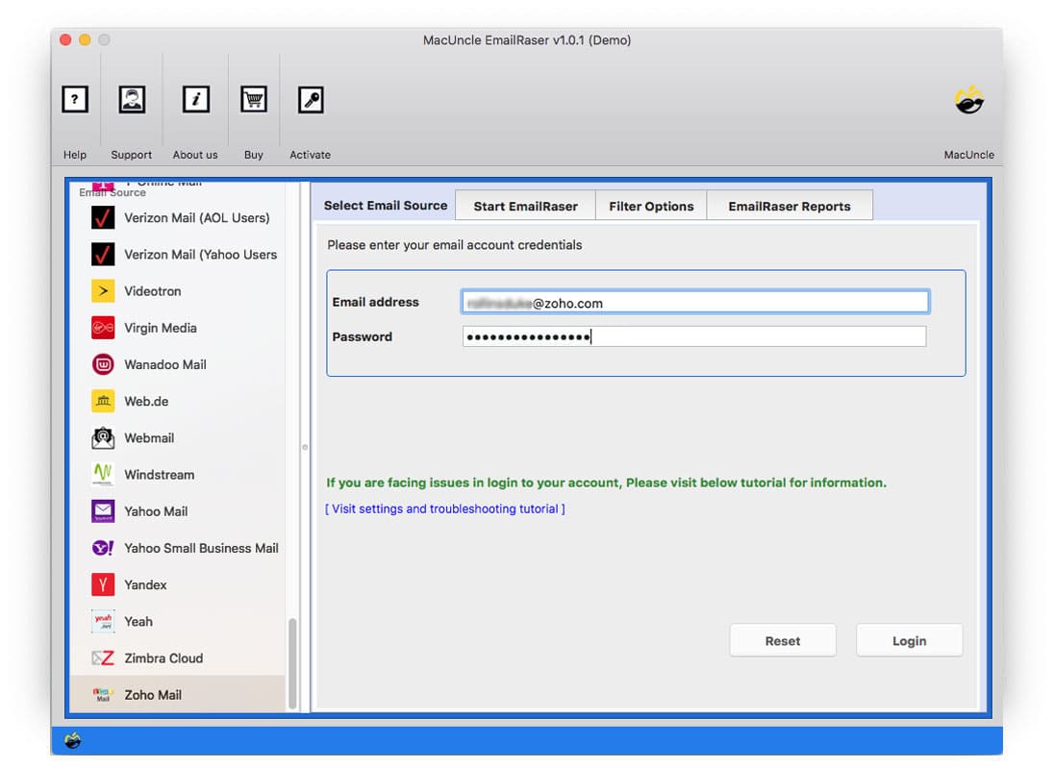Click the MacUncle logo in the top right
Image resolution: width=1054 pixels, height=768 pixels.
point(968,99)
